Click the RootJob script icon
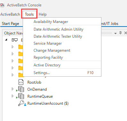Viewport: 127px width, 121px height. (x=21, y=82)
